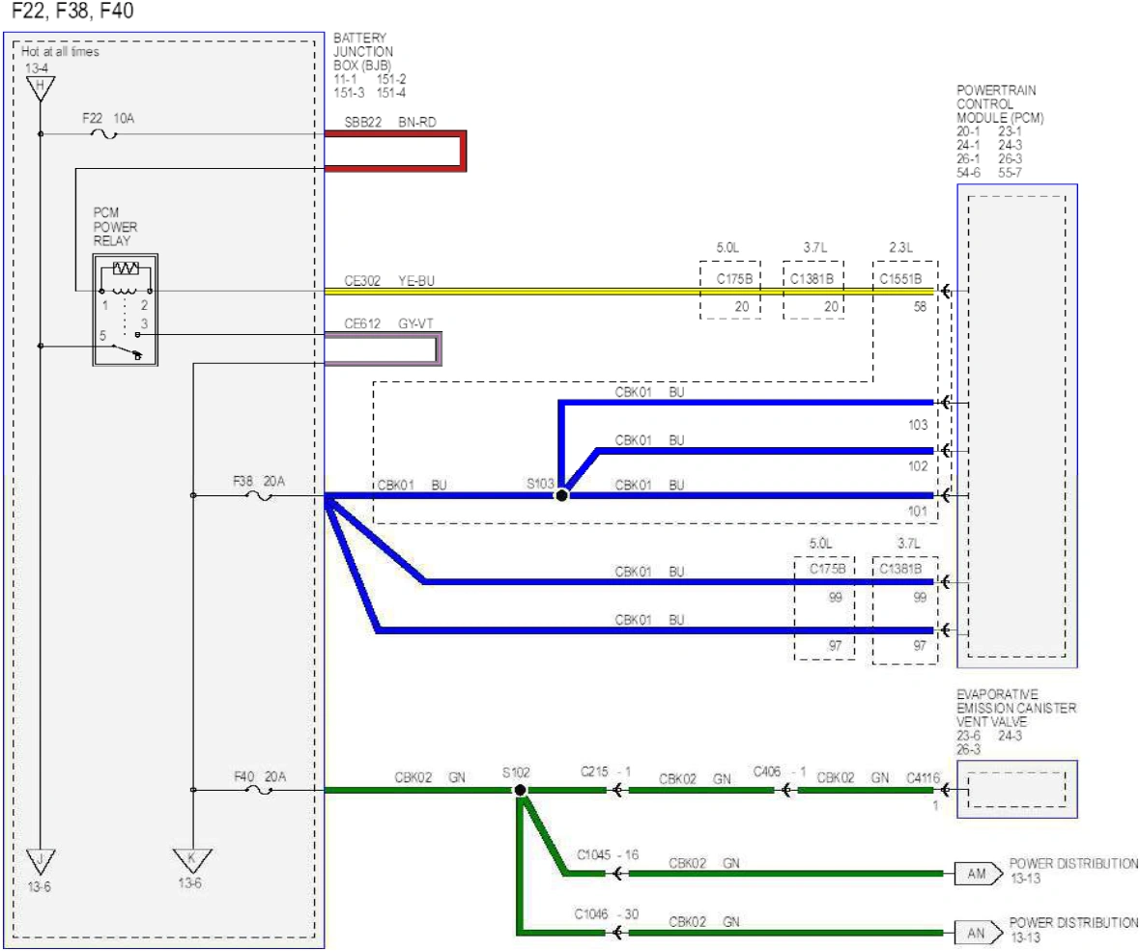Viewport: 1140px width, 951px height.
Task: Click the K triangle reference symbol
Action: (x=192, y=860)
